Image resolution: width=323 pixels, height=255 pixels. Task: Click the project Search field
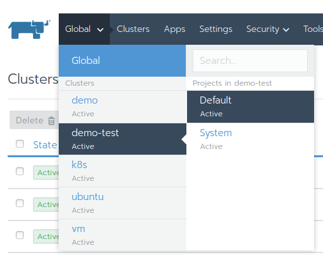point(250,61)
